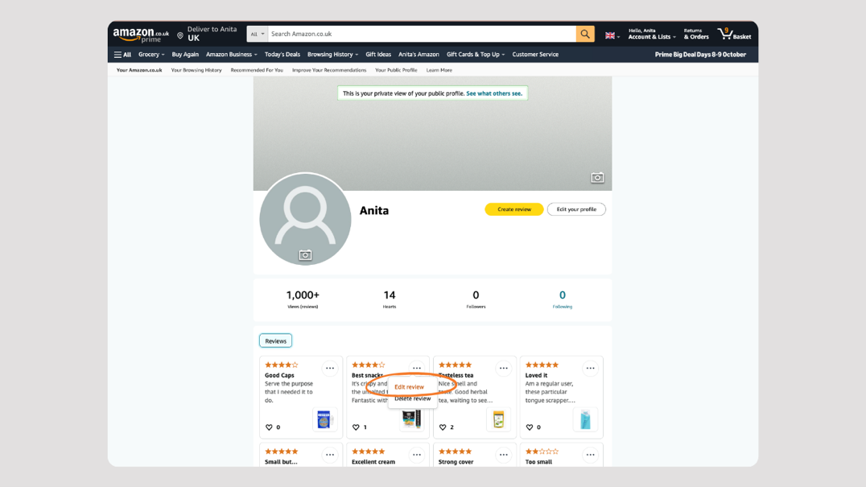
Task: Expand Gift Cards & Top Up dropdown
Action: 476,55
